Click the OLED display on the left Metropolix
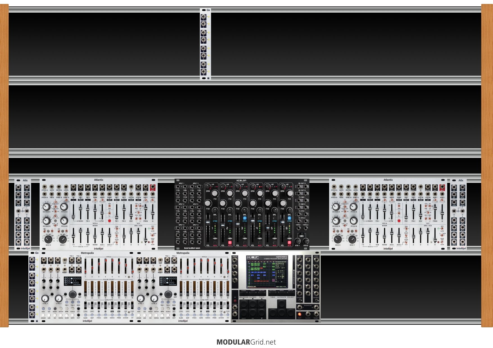This screenshot has width=493, height=348. (x=73, y=281)
